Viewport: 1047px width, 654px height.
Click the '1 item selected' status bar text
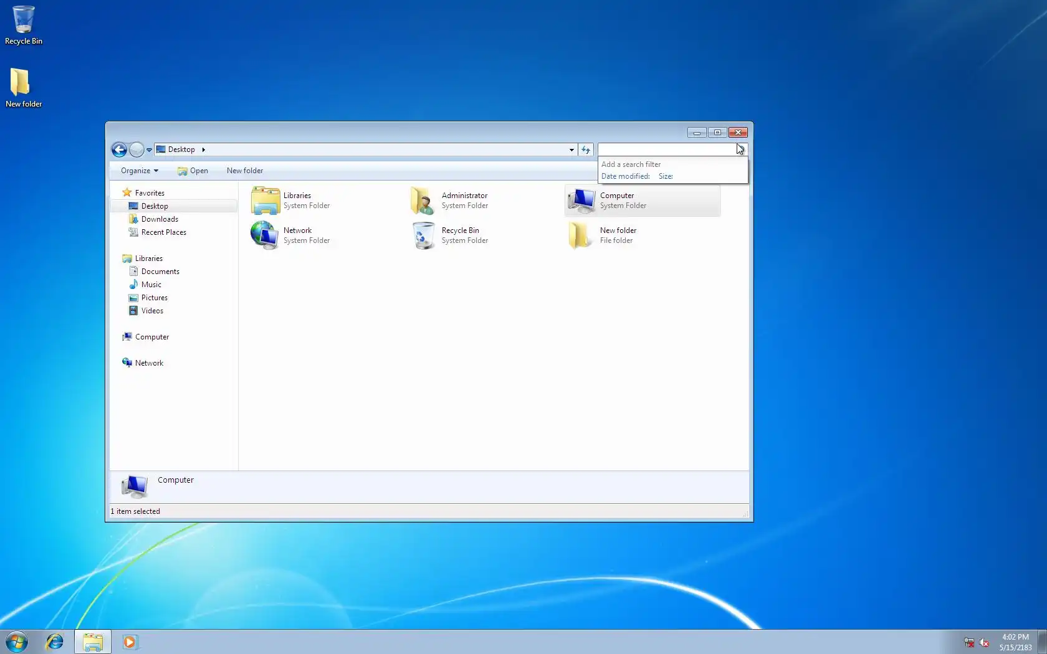click(x=135, y=511)
